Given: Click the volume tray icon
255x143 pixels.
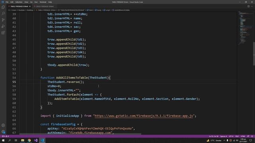Looking at the screenshot, I should pyautogui.click(x=237, y=140).
